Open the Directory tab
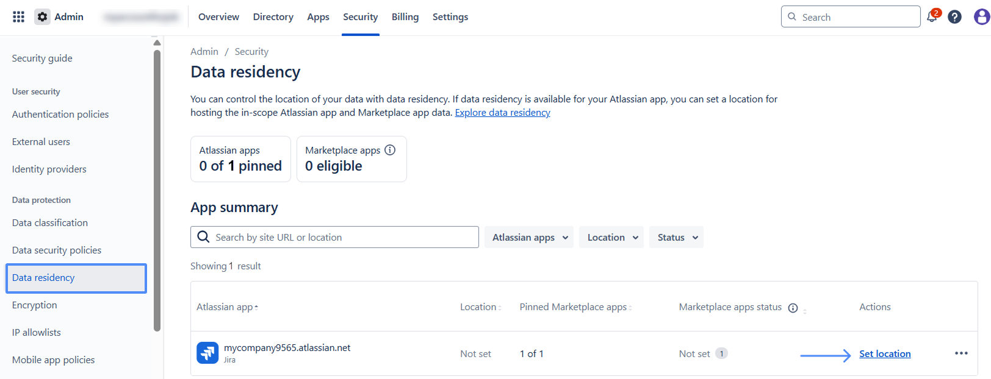Screen dimensions: 991x379 (x=273, y=17)
